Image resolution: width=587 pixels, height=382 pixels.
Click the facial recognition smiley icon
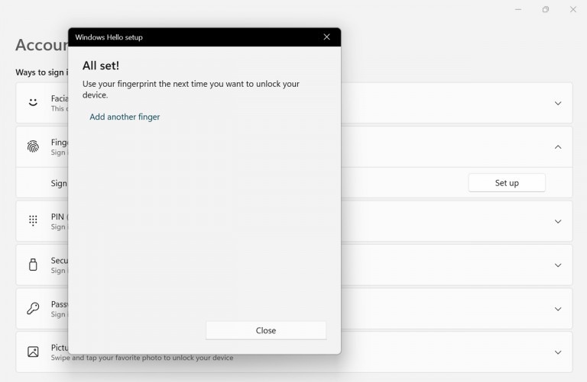33,102
